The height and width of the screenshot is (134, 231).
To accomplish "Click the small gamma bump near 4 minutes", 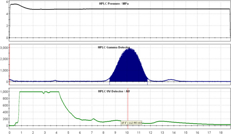I will click(x=55, y=80).
